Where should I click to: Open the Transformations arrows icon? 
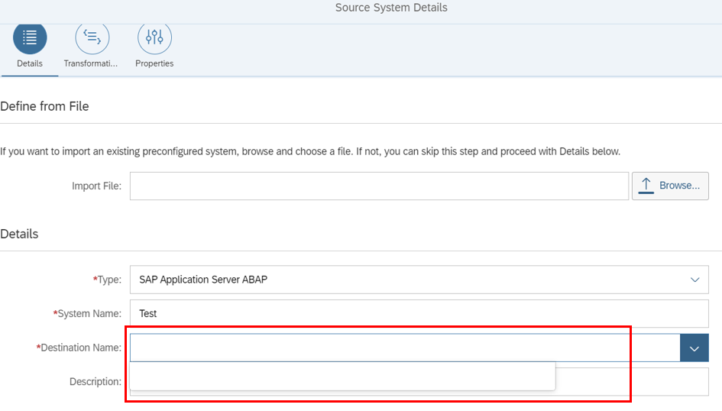[x=92, y=37]
